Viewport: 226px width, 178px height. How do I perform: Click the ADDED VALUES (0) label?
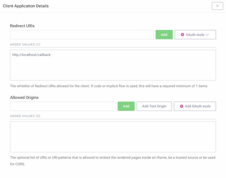(x=25, y=116)
